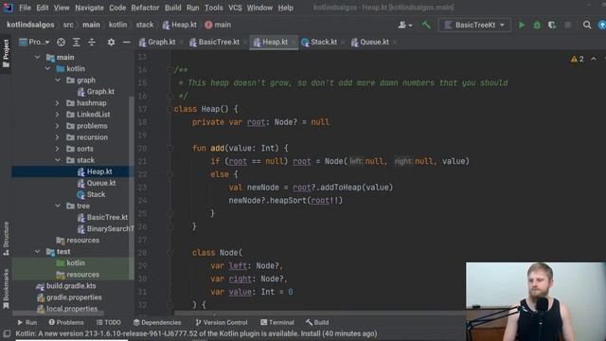
Task: Open the Structure side tool window
Action: 6,239
